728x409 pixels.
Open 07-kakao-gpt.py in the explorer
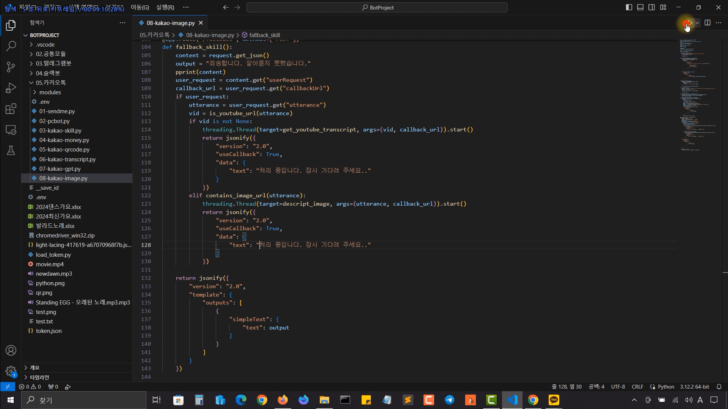click(x=60, y=169)
